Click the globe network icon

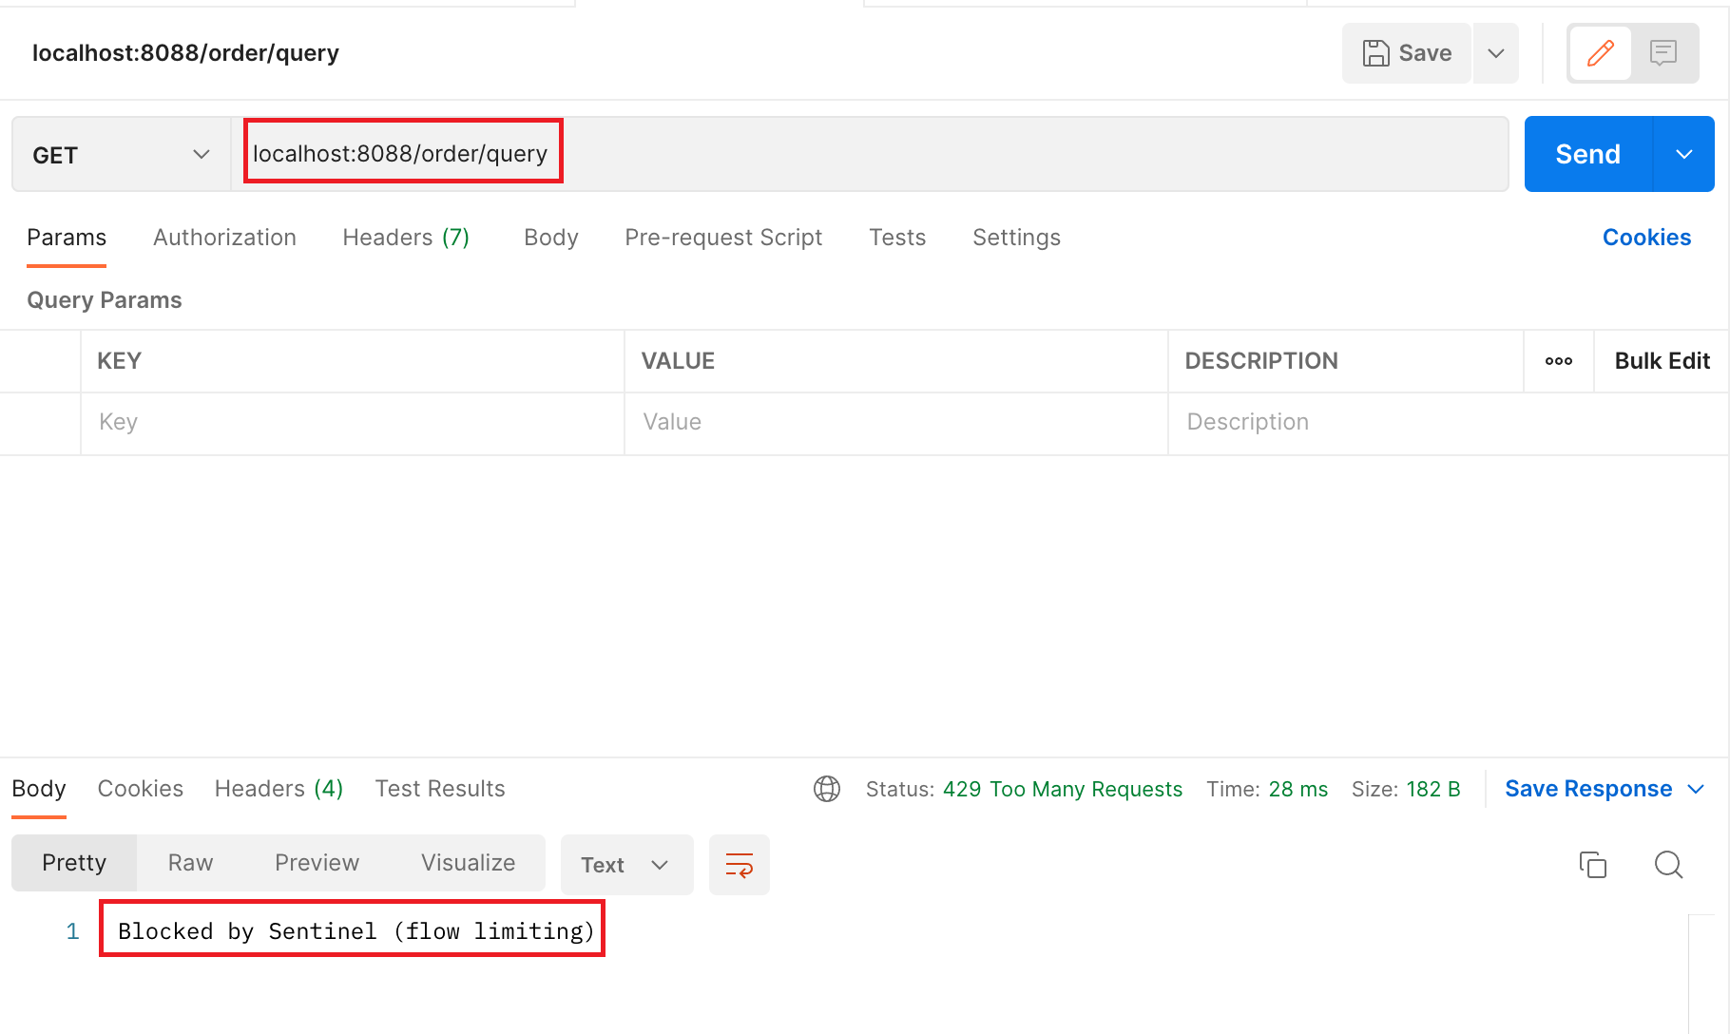pyautogui.click(x=827, y=789)
